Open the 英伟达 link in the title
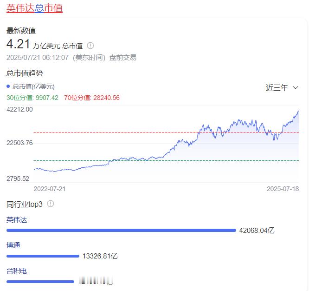This screenshot has height=291, width=309. pos(20,8)
